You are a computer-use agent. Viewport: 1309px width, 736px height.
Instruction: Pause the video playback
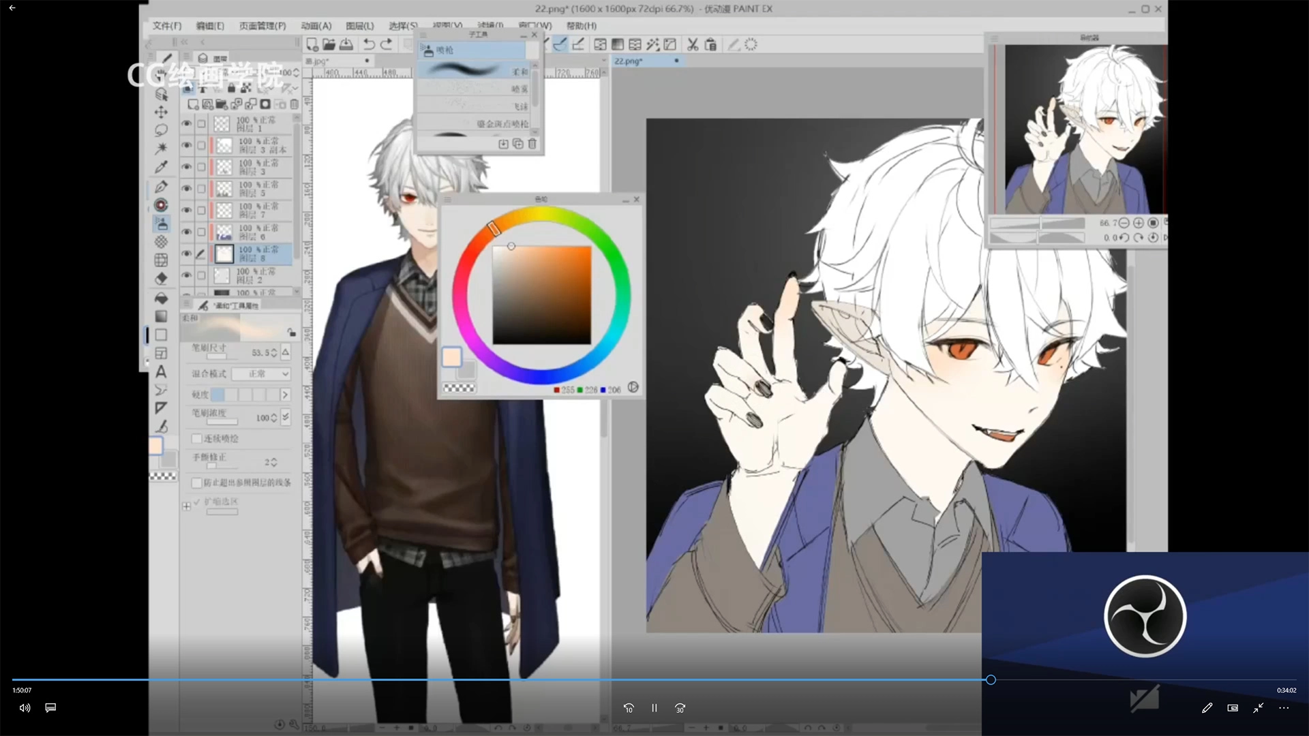pos(654,708)
